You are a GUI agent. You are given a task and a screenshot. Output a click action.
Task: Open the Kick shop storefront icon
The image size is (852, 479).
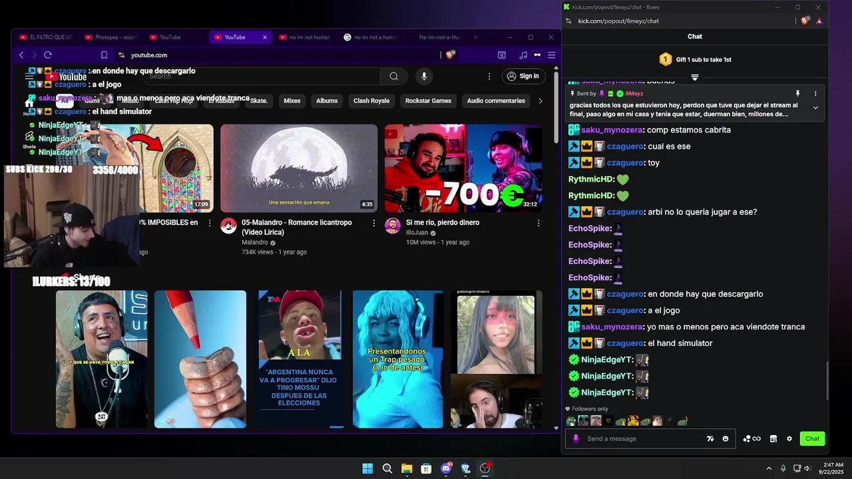773,438
